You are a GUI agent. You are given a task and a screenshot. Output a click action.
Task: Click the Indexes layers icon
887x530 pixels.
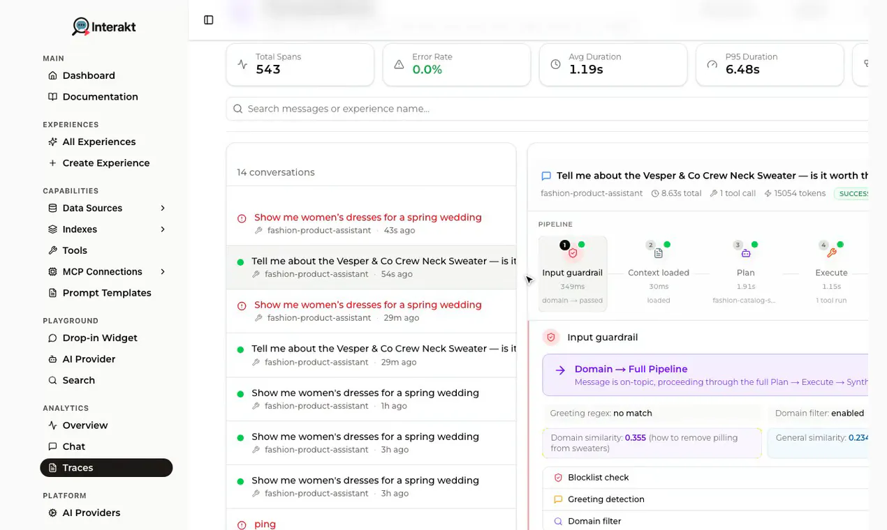point(52,229)
